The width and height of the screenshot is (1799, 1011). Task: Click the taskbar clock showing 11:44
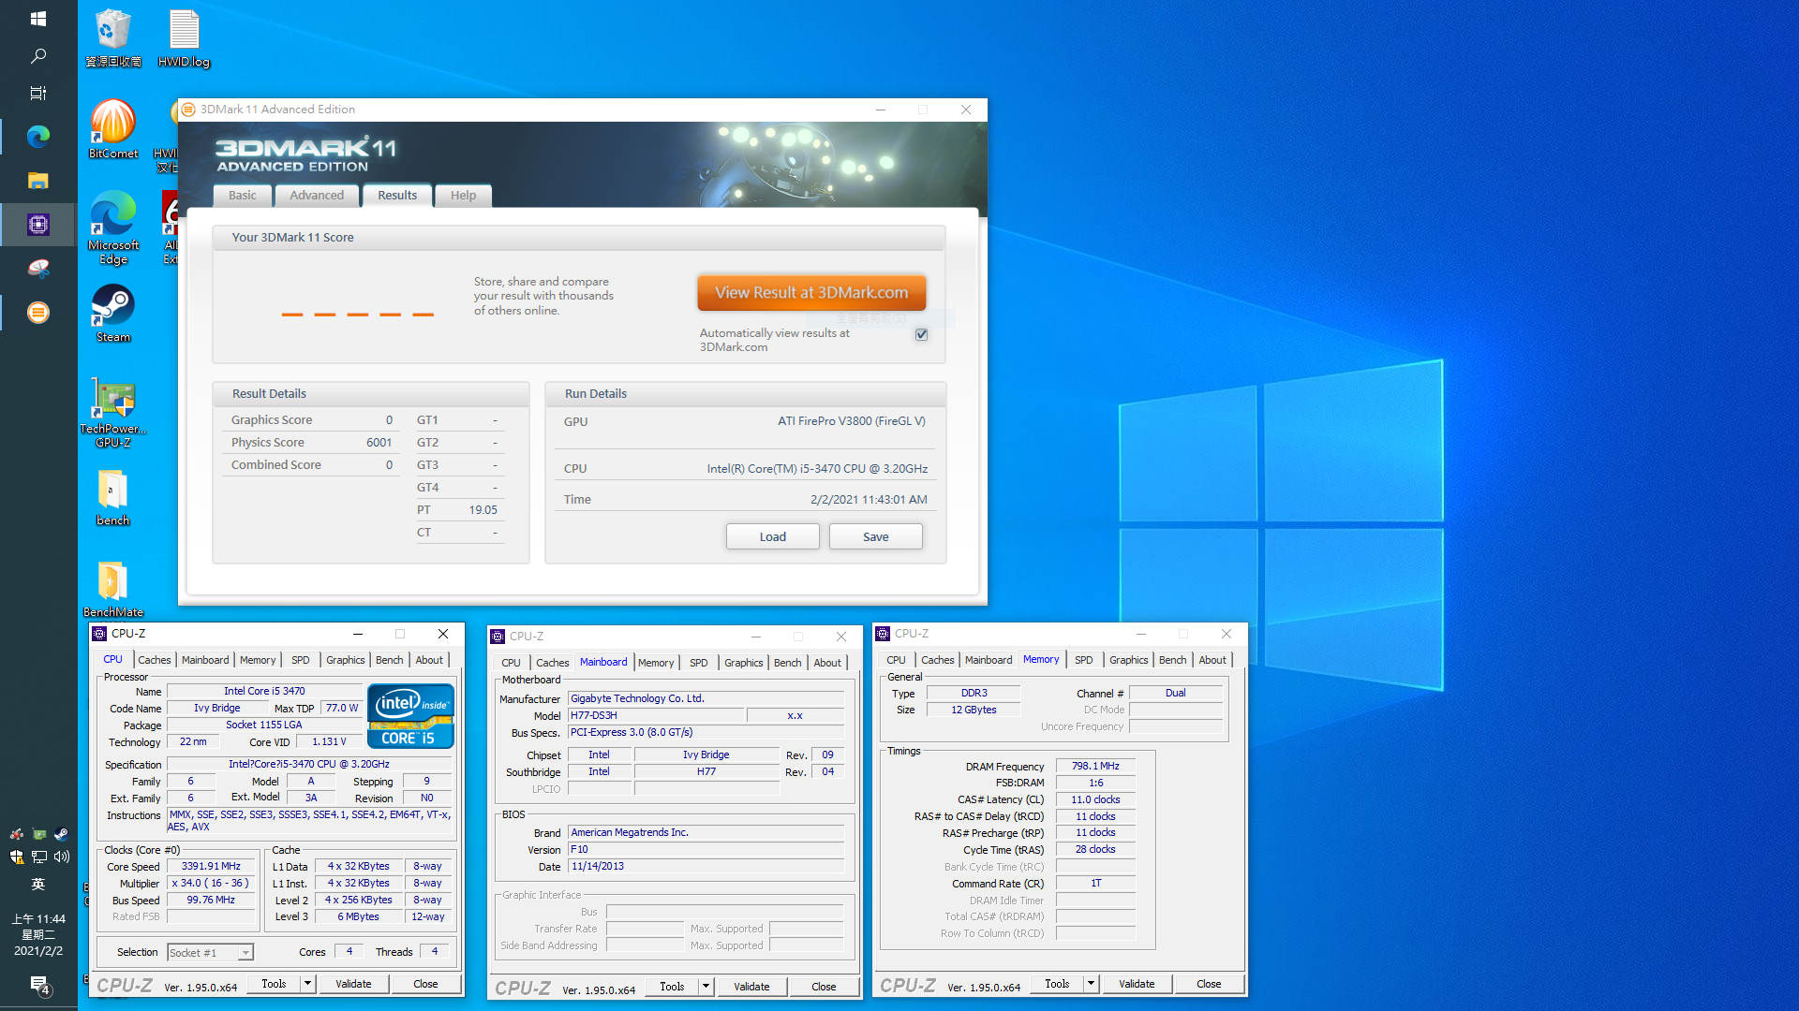tap(38, 934)
